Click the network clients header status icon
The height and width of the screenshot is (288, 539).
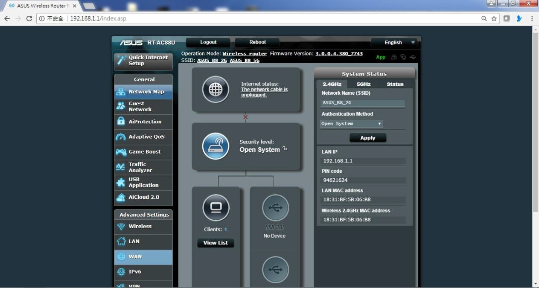click(x=403, y=57)
